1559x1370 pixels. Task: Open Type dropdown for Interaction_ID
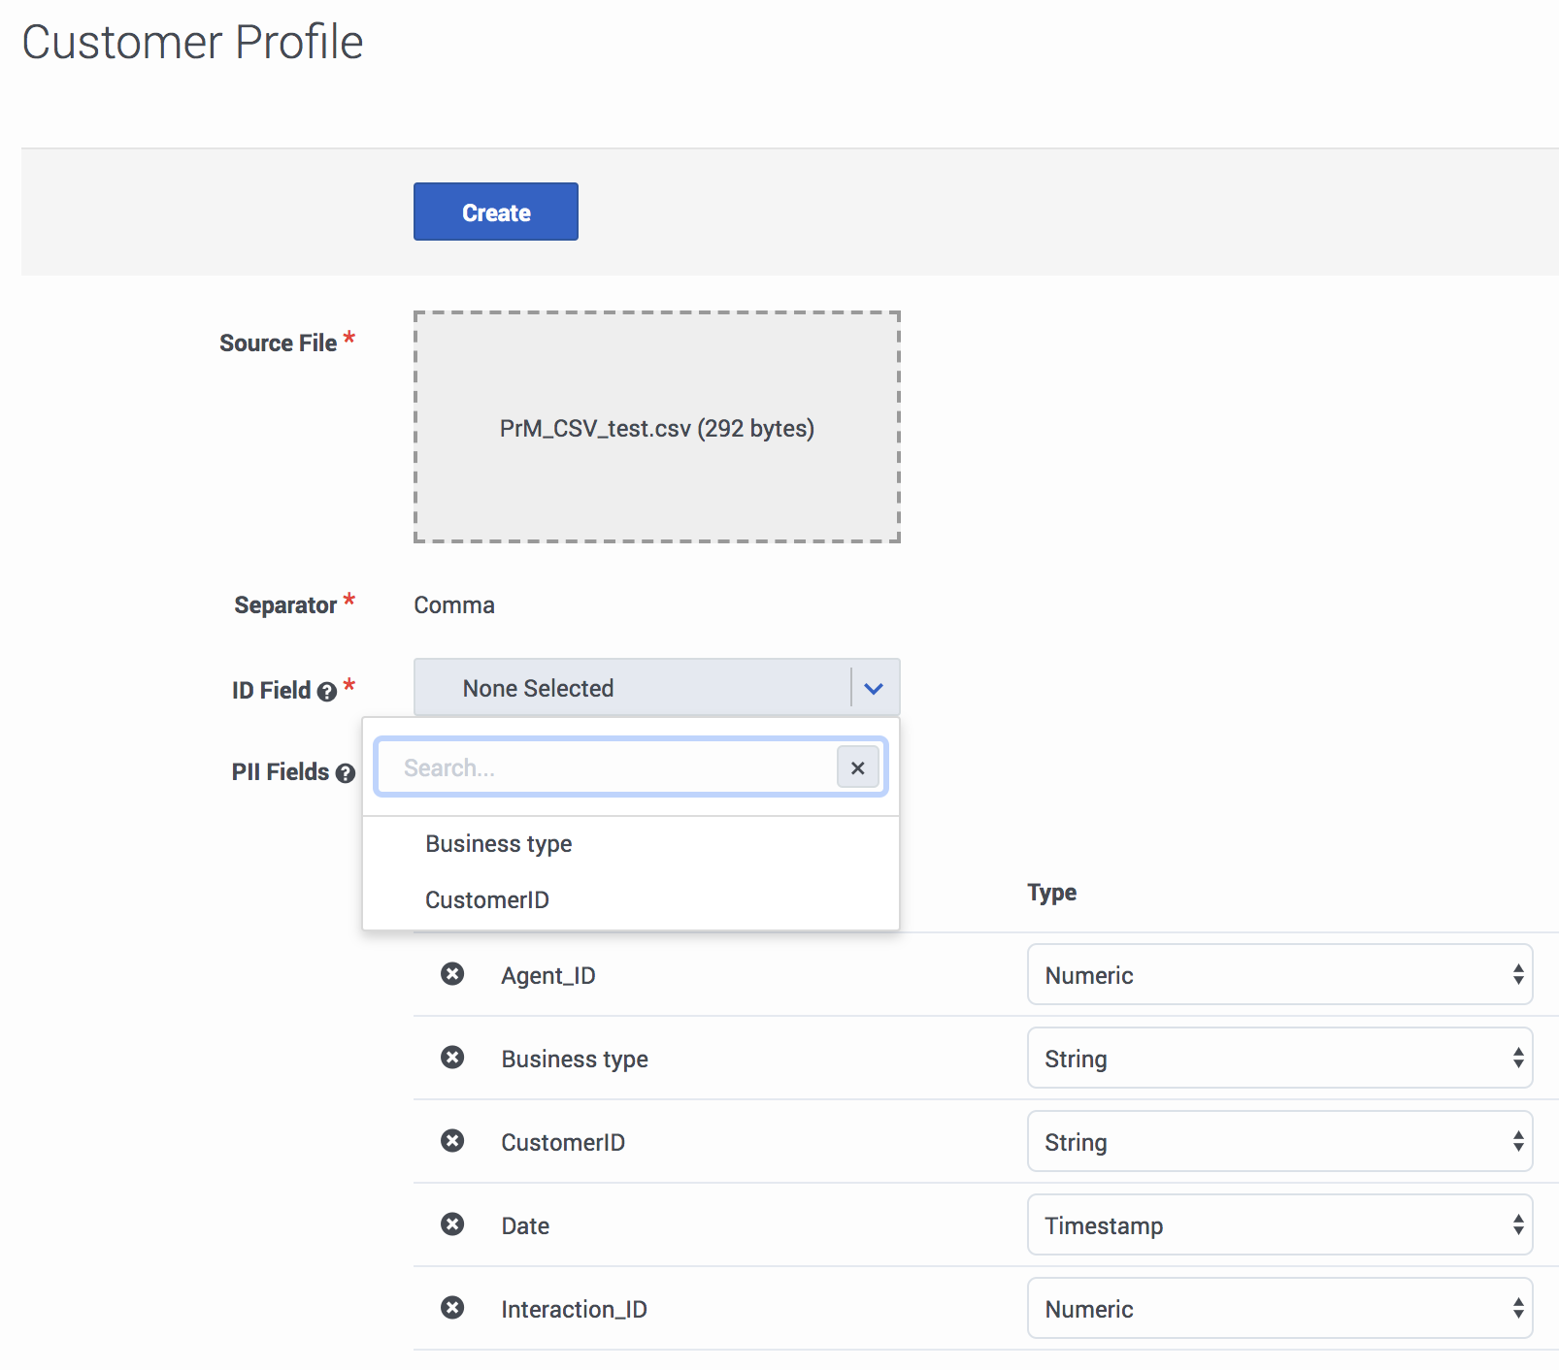pos(1280,1308)
